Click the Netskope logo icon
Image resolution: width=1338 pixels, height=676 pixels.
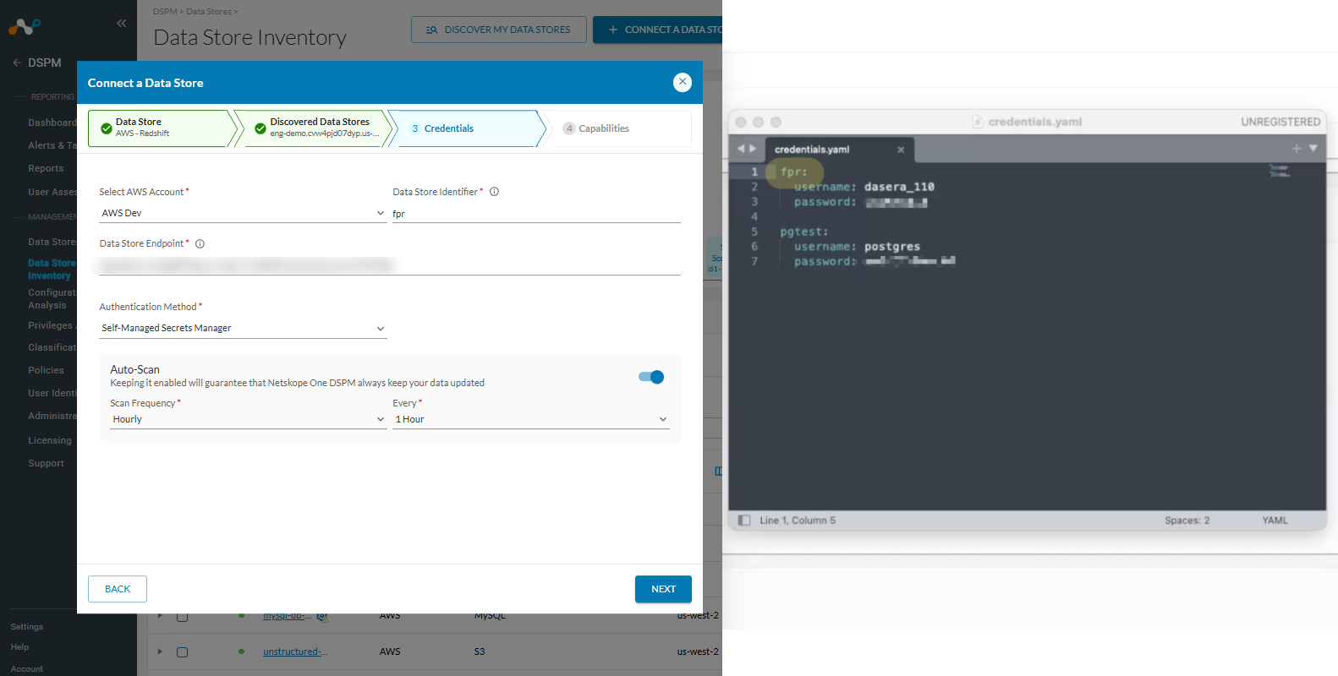coord(25,26)
